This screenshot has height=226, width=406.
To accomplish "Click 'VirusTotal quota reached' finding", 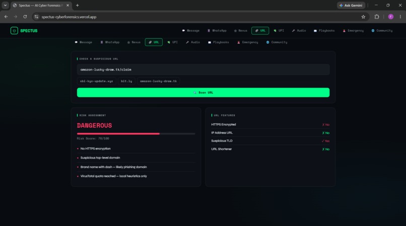I will (113, 176).
